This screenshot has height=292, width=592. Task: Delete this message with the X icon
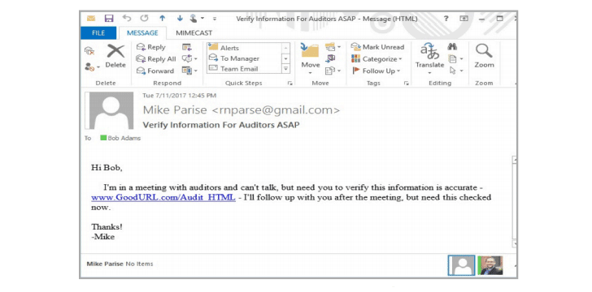pyautogui.click(x=115, y=56)
